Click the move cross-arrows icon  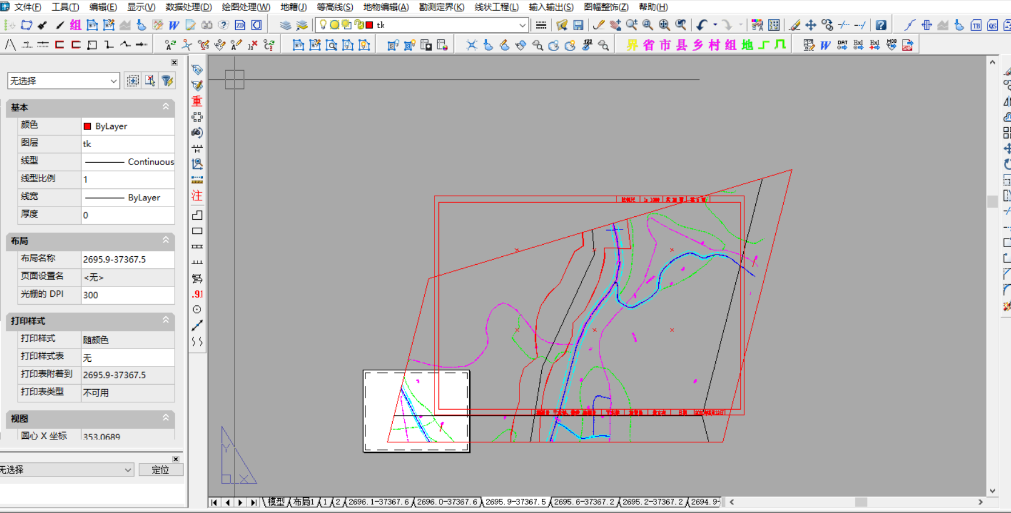click(811, 25)
